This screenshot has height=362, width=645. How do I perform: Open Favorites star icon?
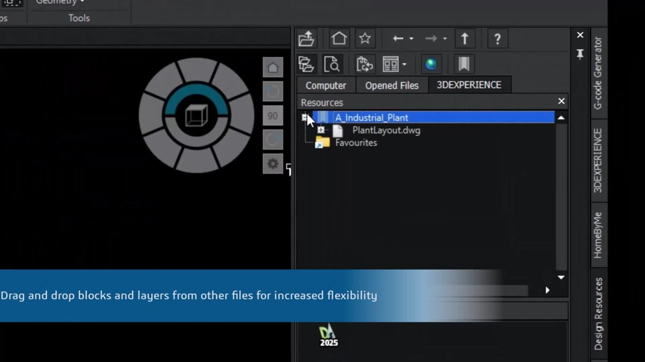point(364,39)
